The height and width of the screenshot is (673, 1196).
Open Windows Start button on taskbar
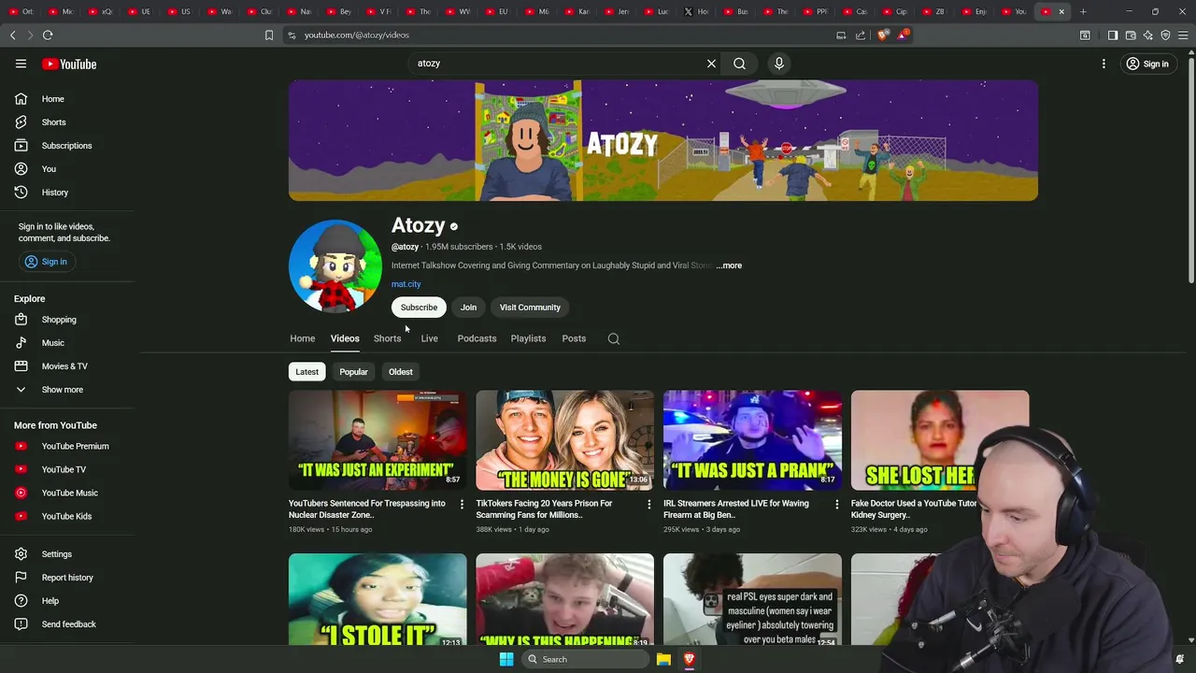tap(506, 659)
